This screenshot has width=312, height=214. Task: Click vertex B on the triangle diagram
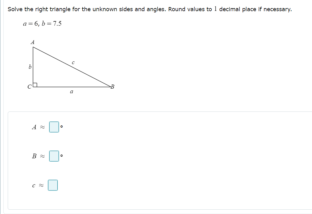112,87
